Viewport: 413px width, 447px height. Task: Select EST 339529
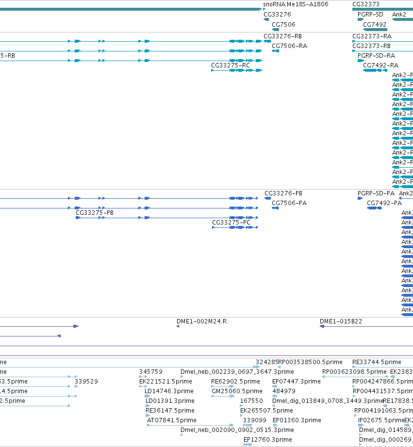click(x=86, y=382)
